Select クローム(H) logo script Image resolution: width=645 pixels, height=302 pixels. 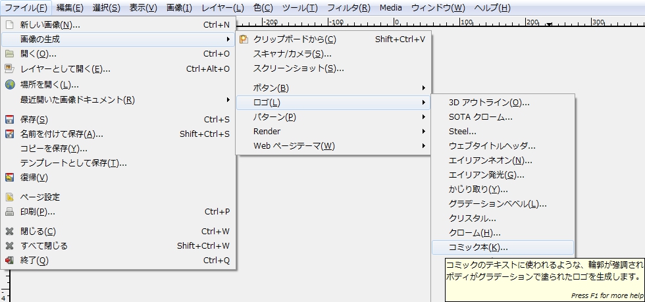pyautogui.click(x=503, y=234)
